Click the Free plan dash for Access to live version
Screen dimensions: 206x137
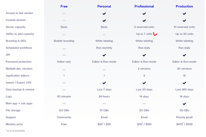(64, 13)
